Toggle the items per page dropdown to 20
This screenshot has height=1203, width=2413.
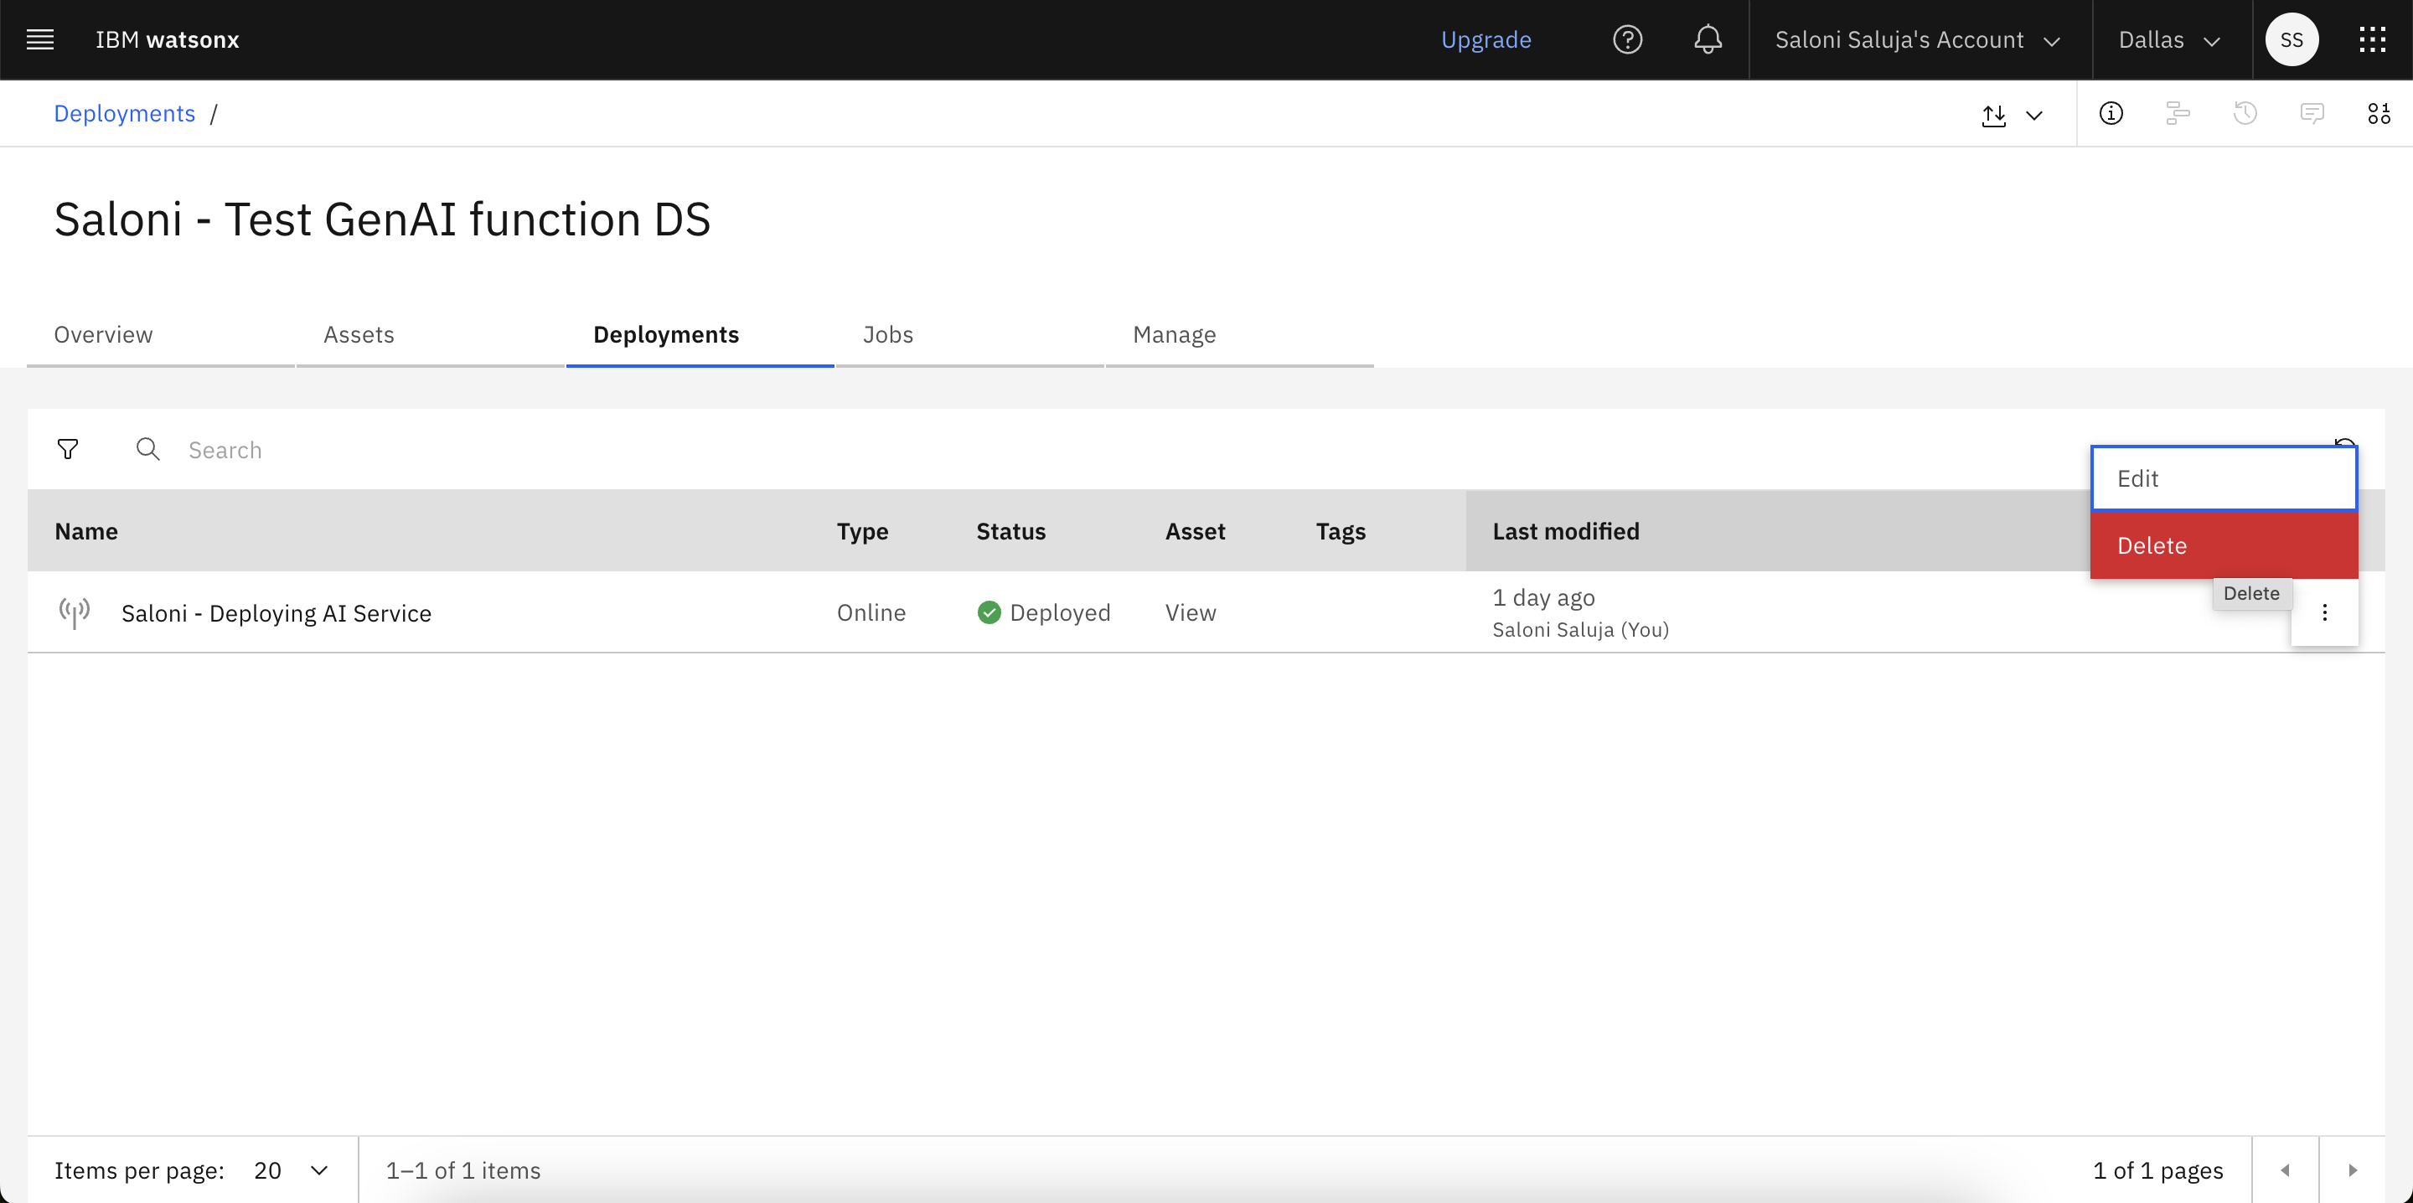292,1169
